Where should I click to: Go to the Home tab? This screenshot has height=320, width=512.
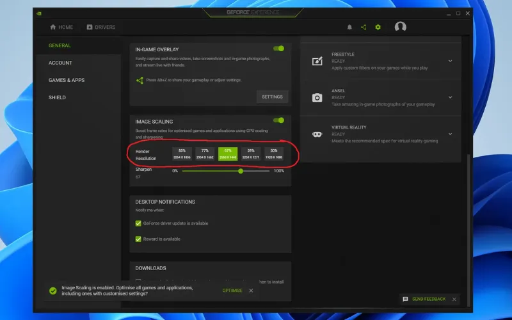[61, 27]
